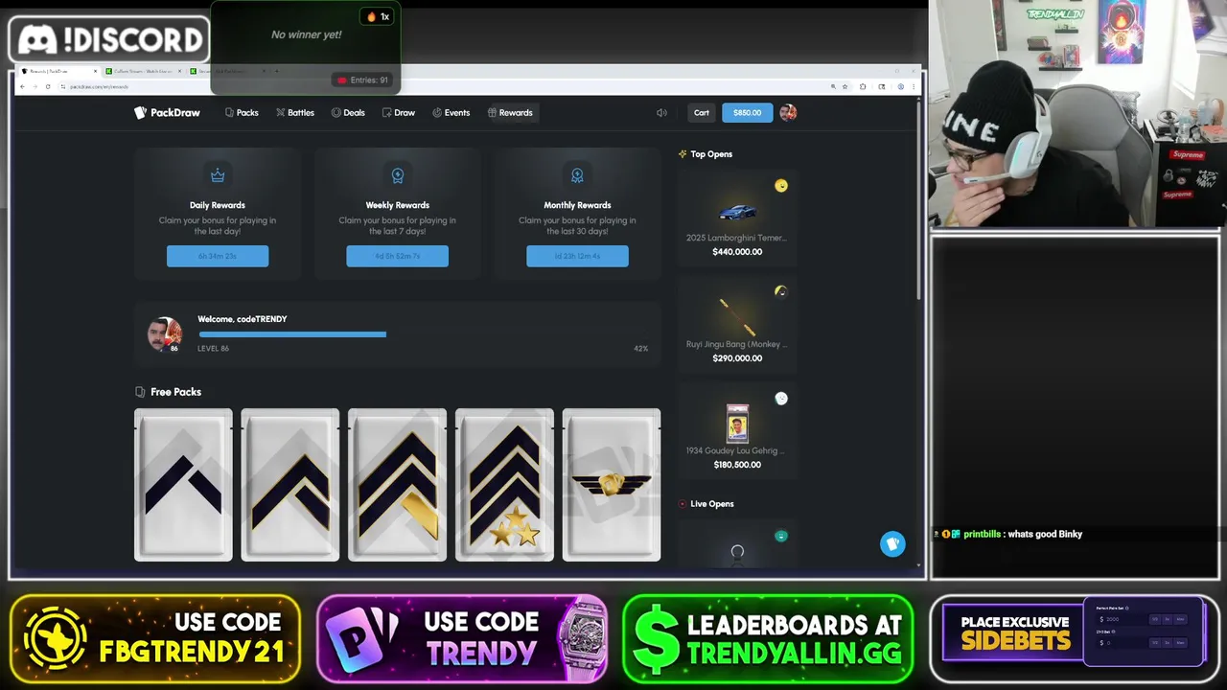The width and height of the screenshot is (1227, 690).
Task: Click the Lamborghini card's yellow badge icon
Action: (x=781, y=186)
